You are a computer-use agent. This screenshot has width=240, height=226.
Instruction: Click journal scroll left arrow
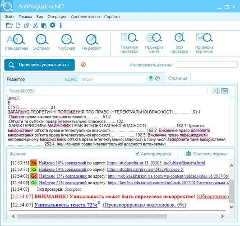coord(14,216)
